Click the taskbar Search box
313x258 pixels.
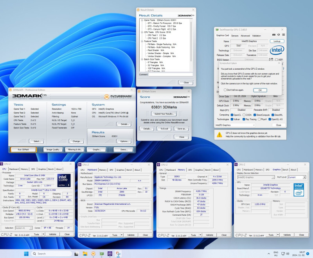51,254
